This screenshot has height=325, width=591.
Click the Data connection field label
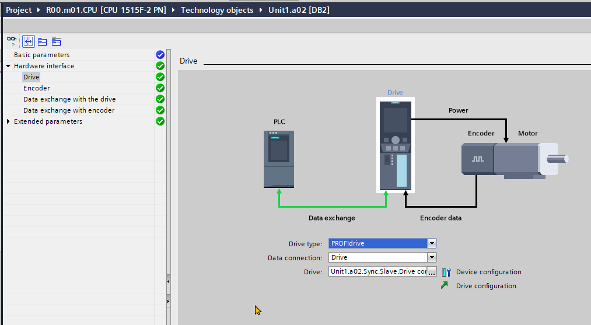pyautogui.click(x=295, y=258)
